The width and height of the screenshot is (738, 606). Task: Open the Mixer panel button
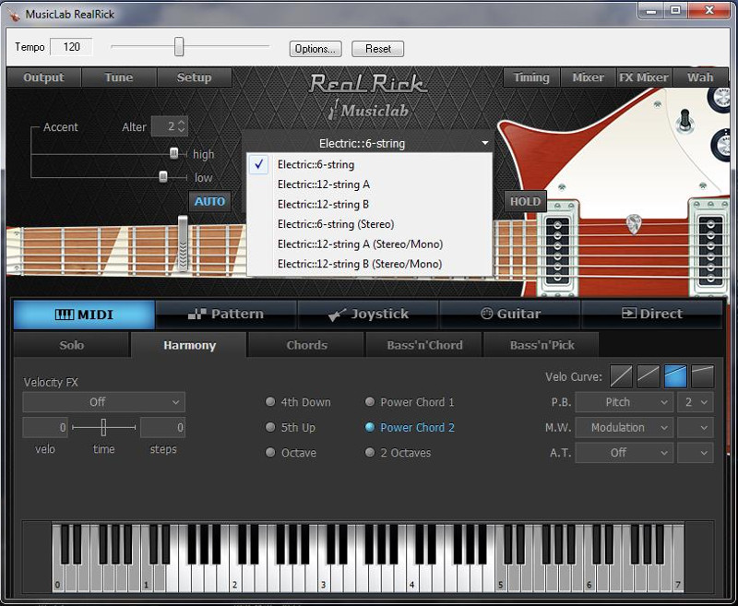coord(588,77)
